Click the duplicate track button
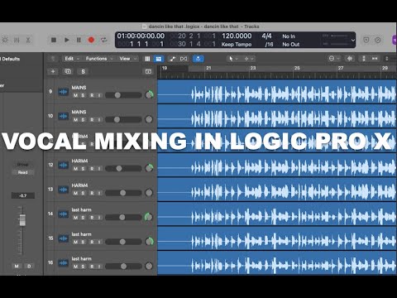Image resolution: width=397 pixels, height=298 pixels. tap(68, 71)
